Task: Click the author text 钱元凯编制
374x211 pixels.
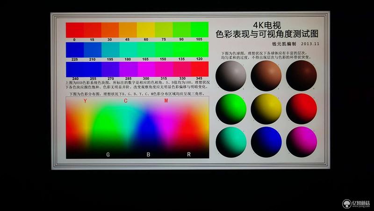Action: [284, 44]
